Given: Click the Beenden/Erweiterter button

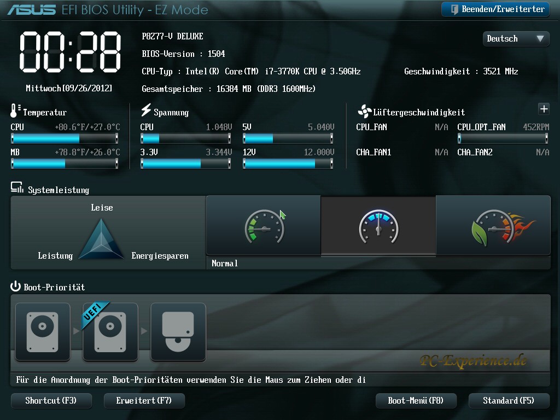Looking at the screenshot, I should point(495,9).
